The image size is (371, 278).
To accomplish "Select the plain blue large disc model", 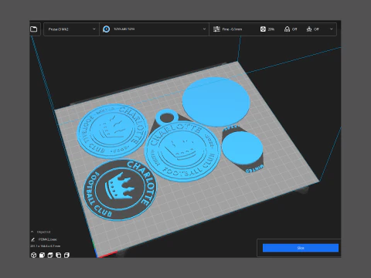I will [x=216, y=102].
